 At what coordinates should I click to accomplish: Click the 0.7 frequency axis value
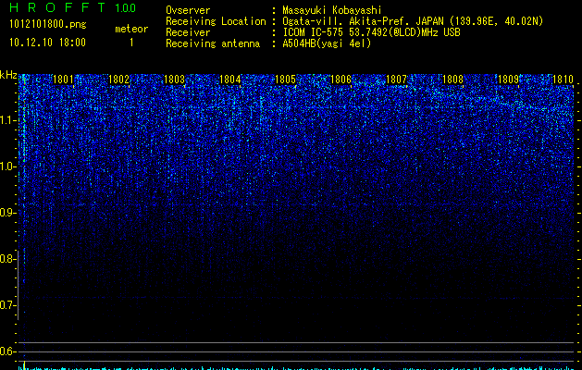pyautogui.click(x=7, y=305)
